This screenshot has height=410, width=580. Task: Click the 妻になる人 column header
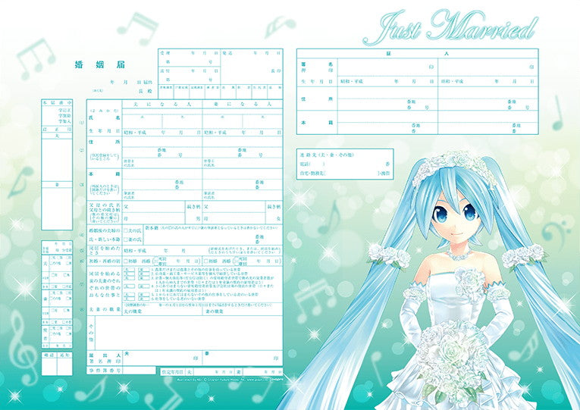pos(243,105)
